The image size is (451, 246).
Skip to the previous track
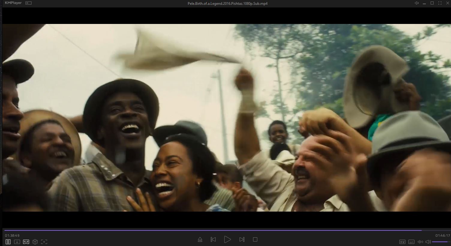tap(213, 239)
